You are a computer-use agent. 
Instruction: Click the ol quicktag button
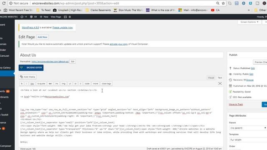[x=76, y=84]
